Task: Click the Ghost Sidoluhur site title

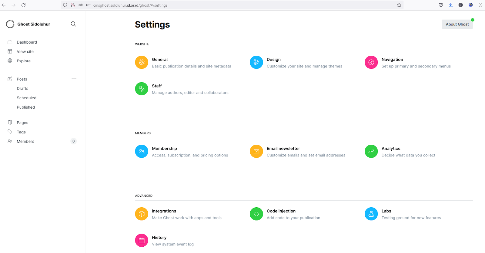Action: pos(34,24)
